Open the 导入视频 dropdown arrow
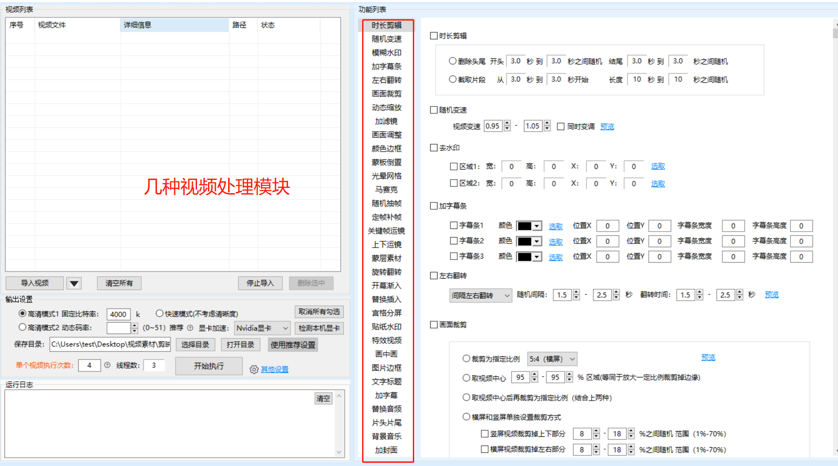This screenshot has height=466, width=838. (74, 283)
